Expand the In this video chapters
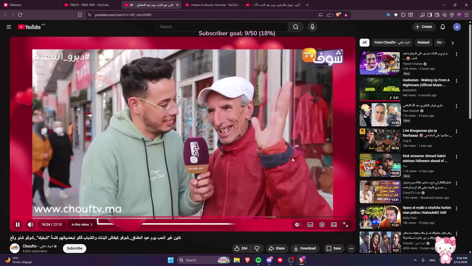Image resolution: width=472 pixels, height=266 pixels. [82, 225]
